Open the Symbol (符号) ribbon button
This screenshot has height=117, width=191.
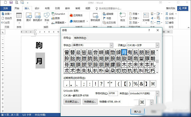(170, 18)
